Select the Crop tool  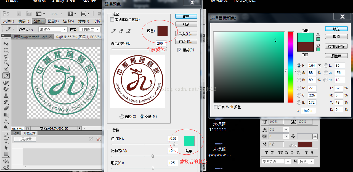tap(6, 69)
